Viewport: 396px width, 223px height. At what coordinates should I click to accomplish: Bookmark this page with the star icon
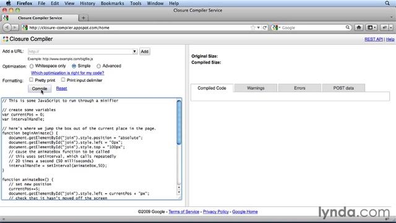pyautogui.click(x=253, y=27)
